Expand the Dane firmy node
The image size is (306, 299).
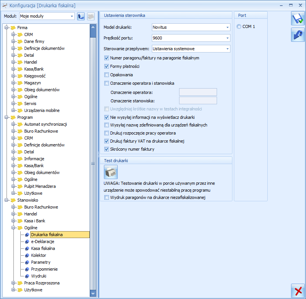13,41
